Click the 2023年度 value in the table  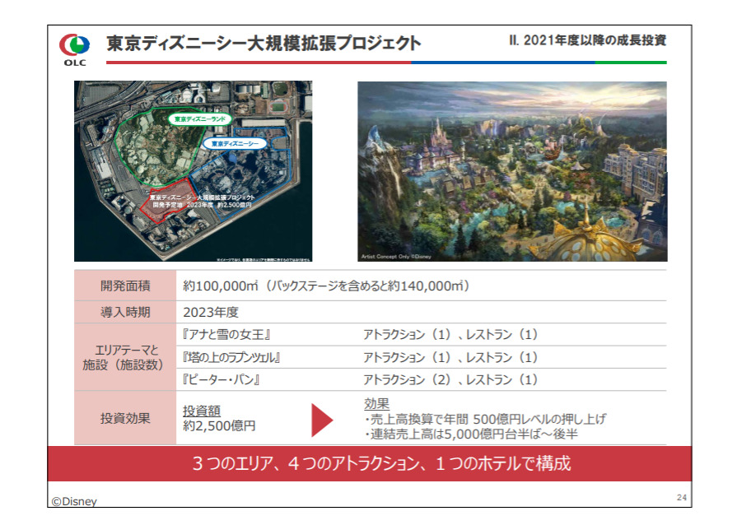[x=211, y=312]
